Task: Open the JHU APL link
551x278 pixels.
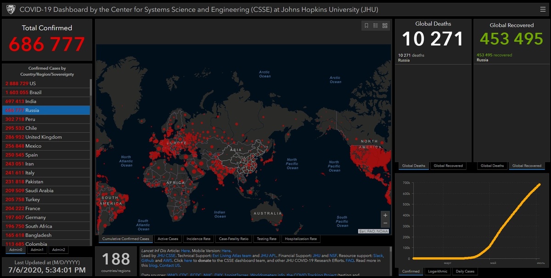Action: point(269,256)
